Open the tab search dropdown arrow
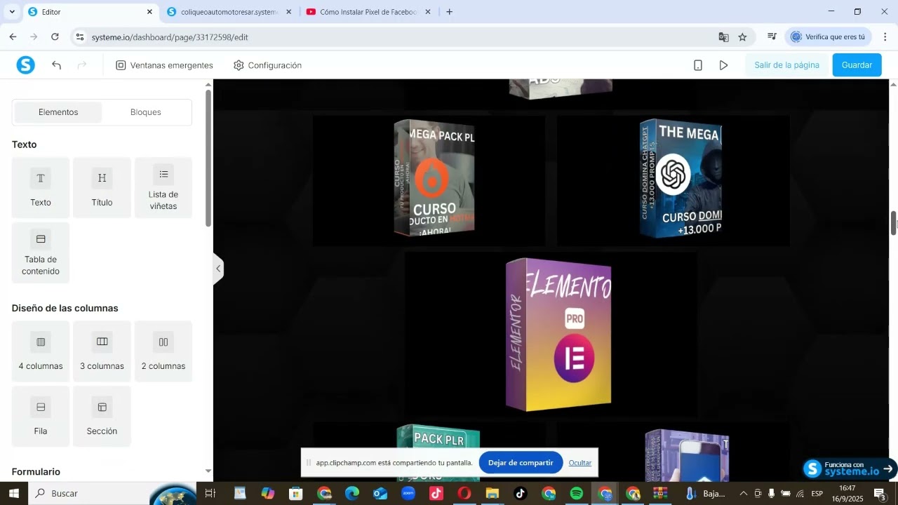This screenshot has width=898, height=505. click(x=12, y=12)
